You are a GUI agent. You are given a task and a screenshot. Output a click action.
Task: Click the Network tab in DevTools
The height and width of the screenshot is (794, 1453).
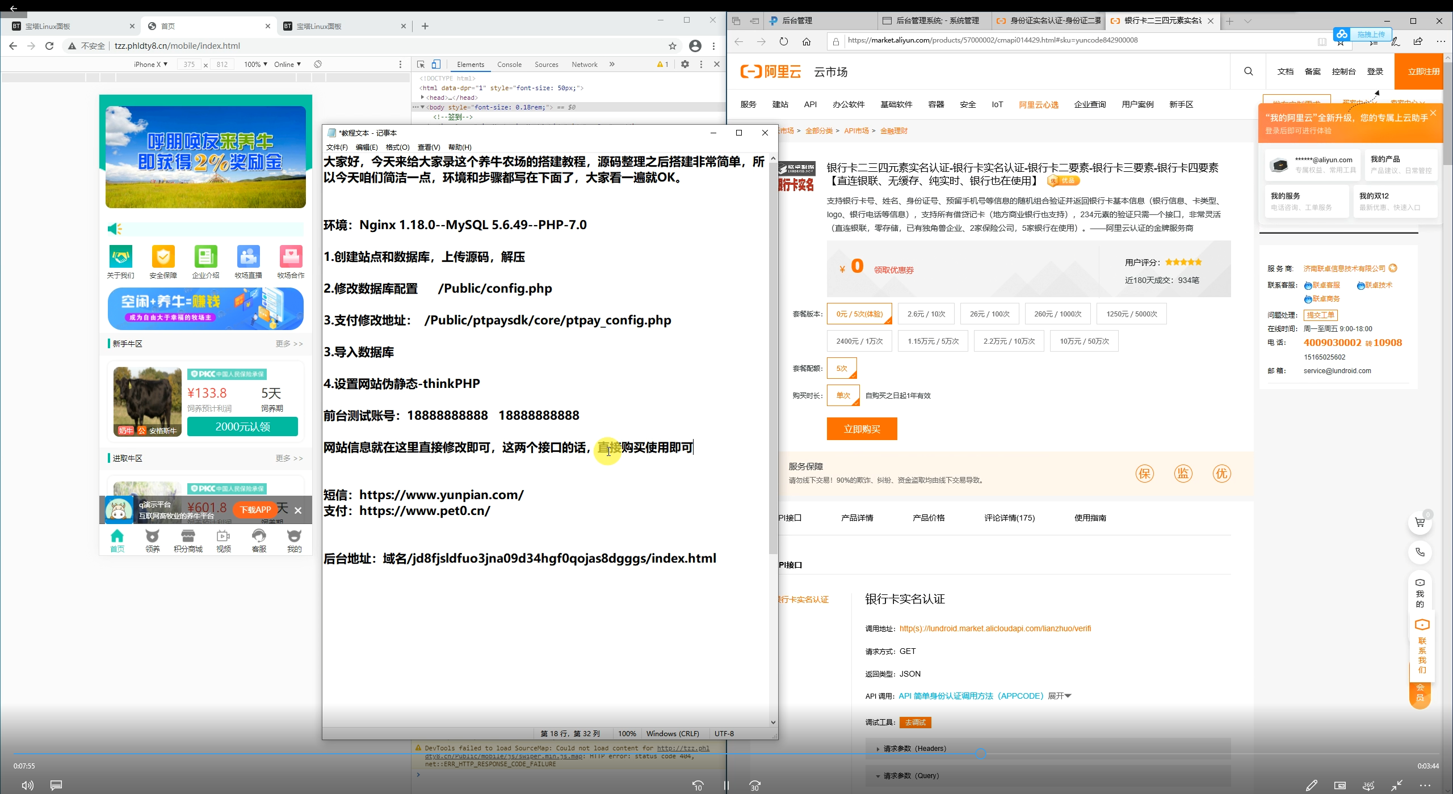click(584, 64)
